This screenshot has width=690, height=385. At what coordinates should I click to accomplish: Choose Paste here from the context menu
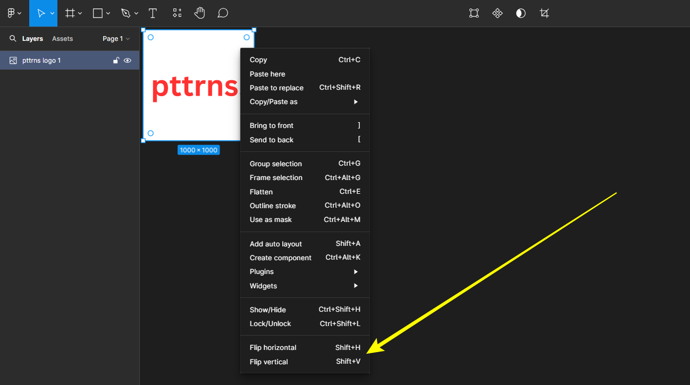coord(305,74)
